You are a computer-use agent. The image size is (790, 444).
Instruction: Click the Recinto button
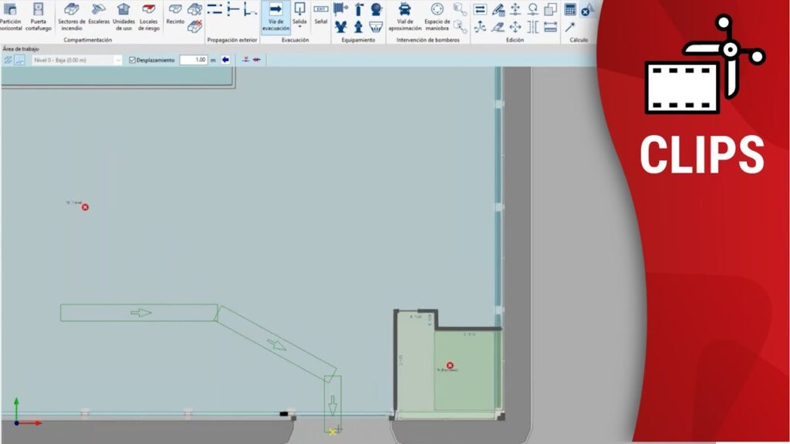(175, 15)
